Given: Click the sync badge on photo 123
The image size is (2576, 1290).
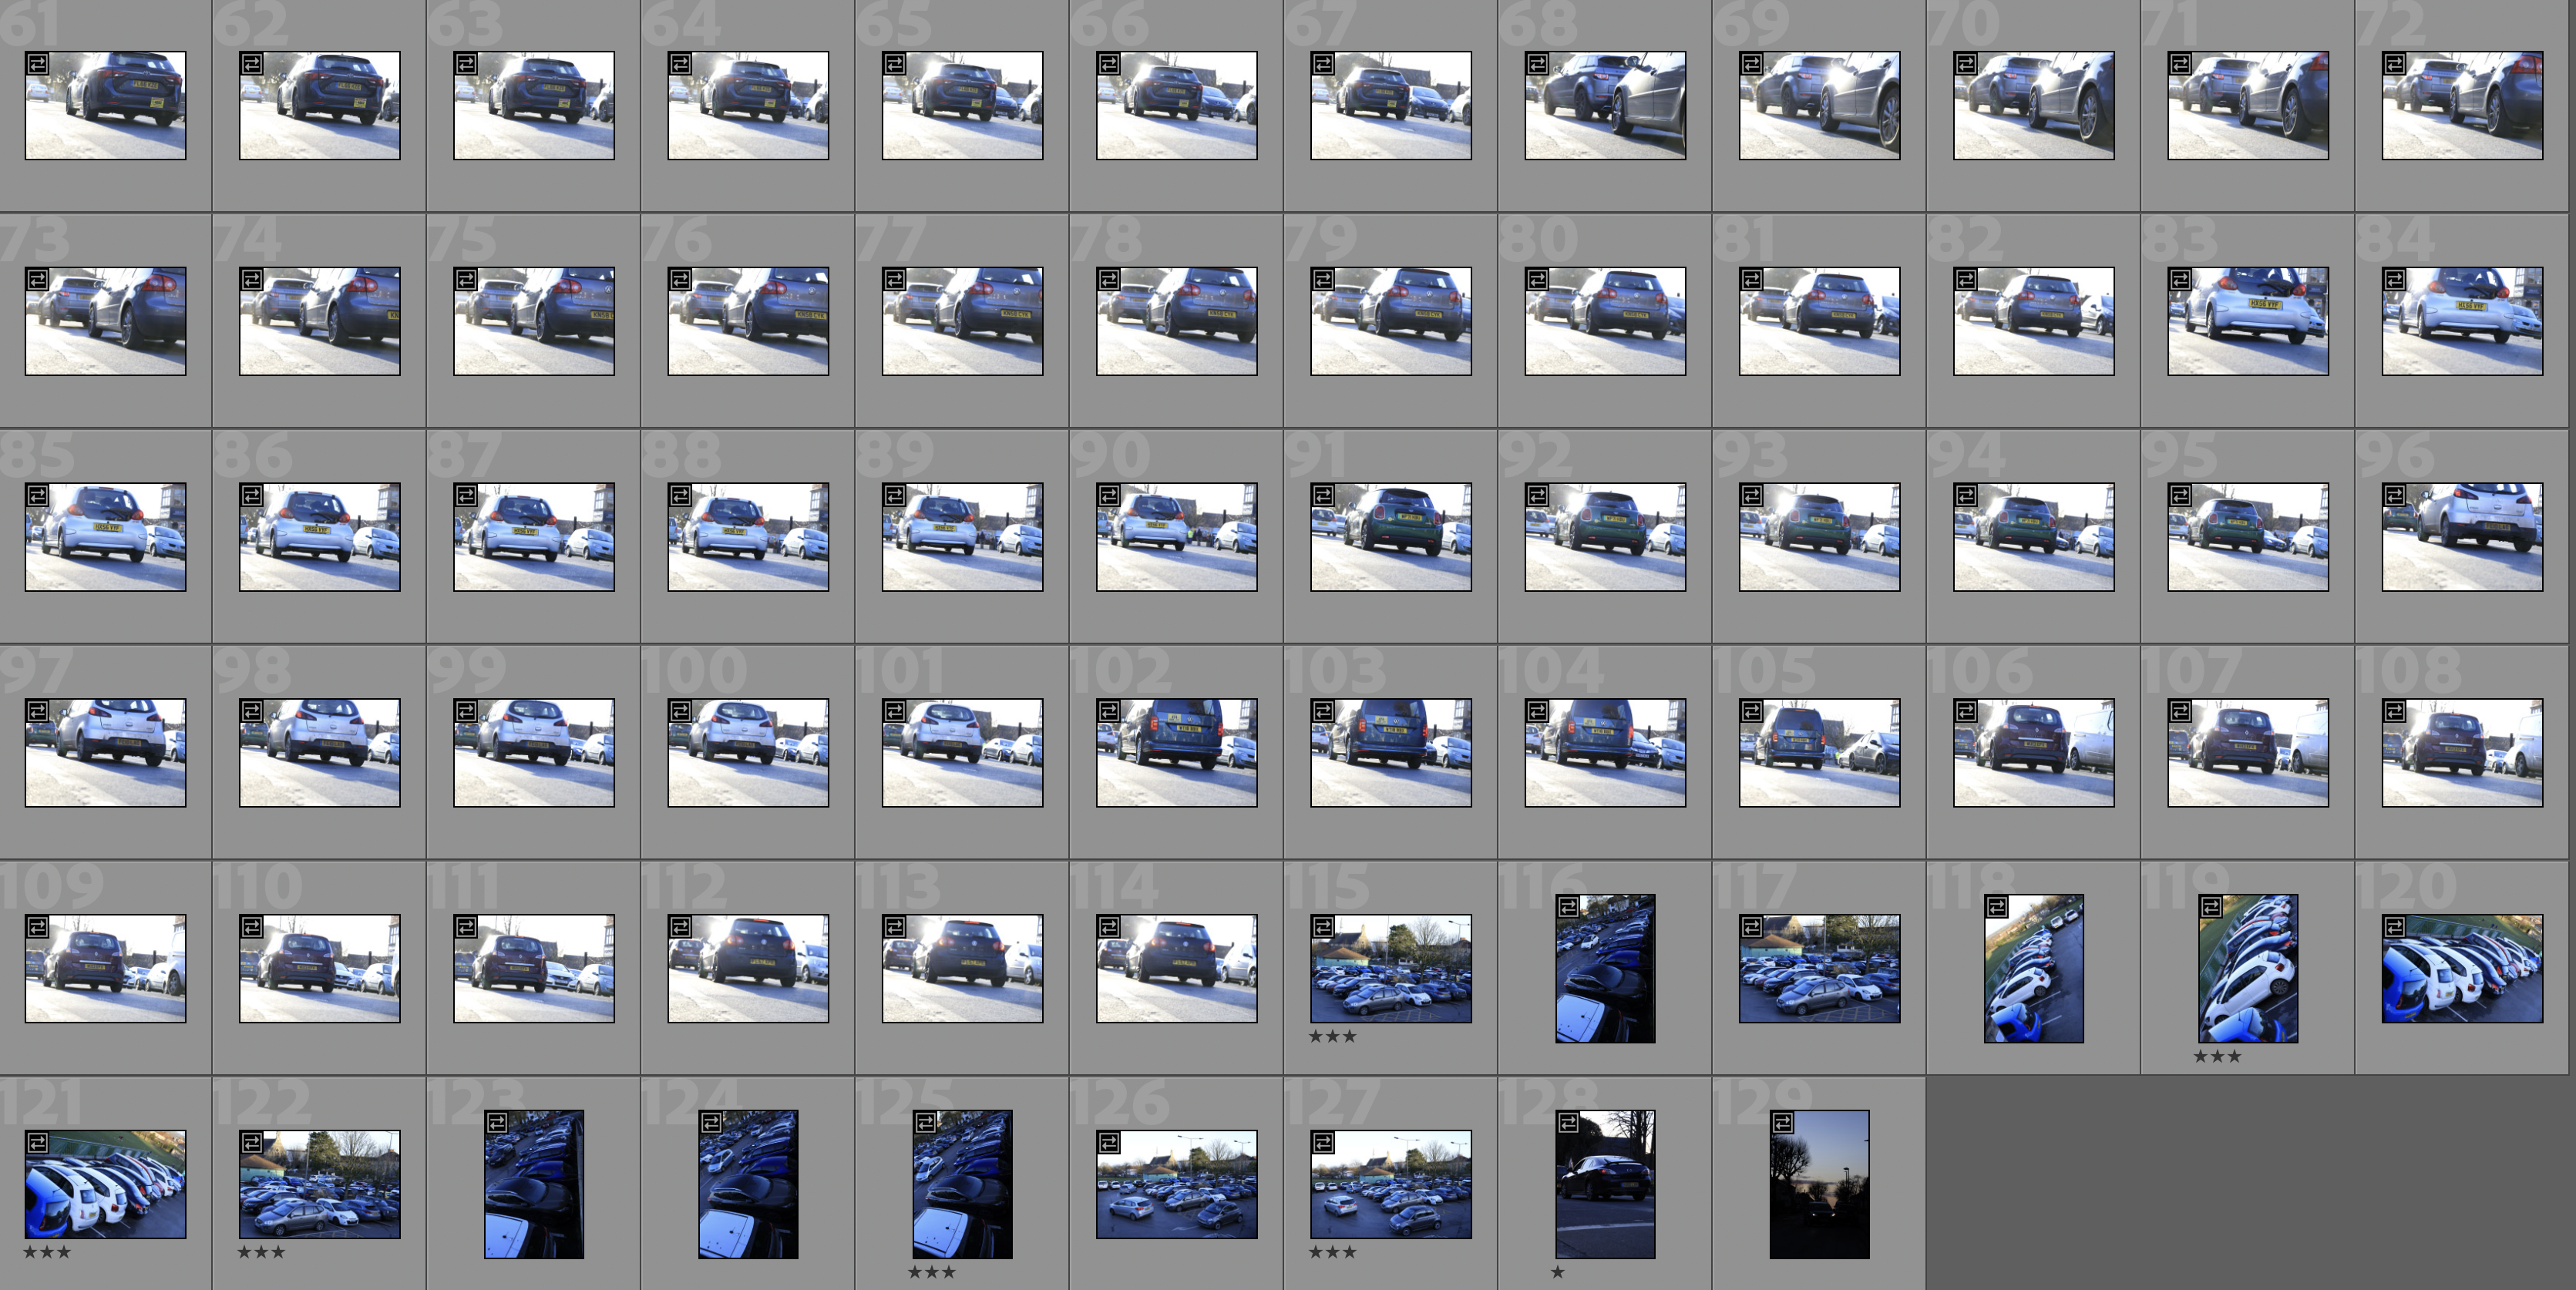Looking at the screenshot, I should tap(497, 1123).
